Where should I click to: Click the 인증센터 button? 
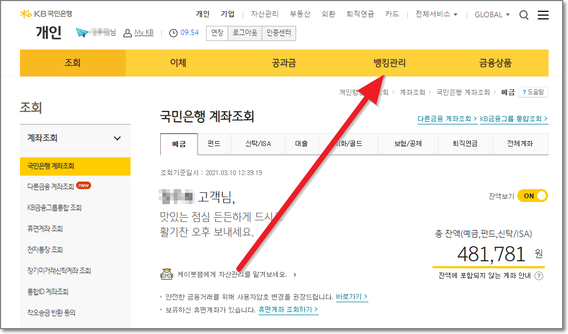(x=278, y=33)
